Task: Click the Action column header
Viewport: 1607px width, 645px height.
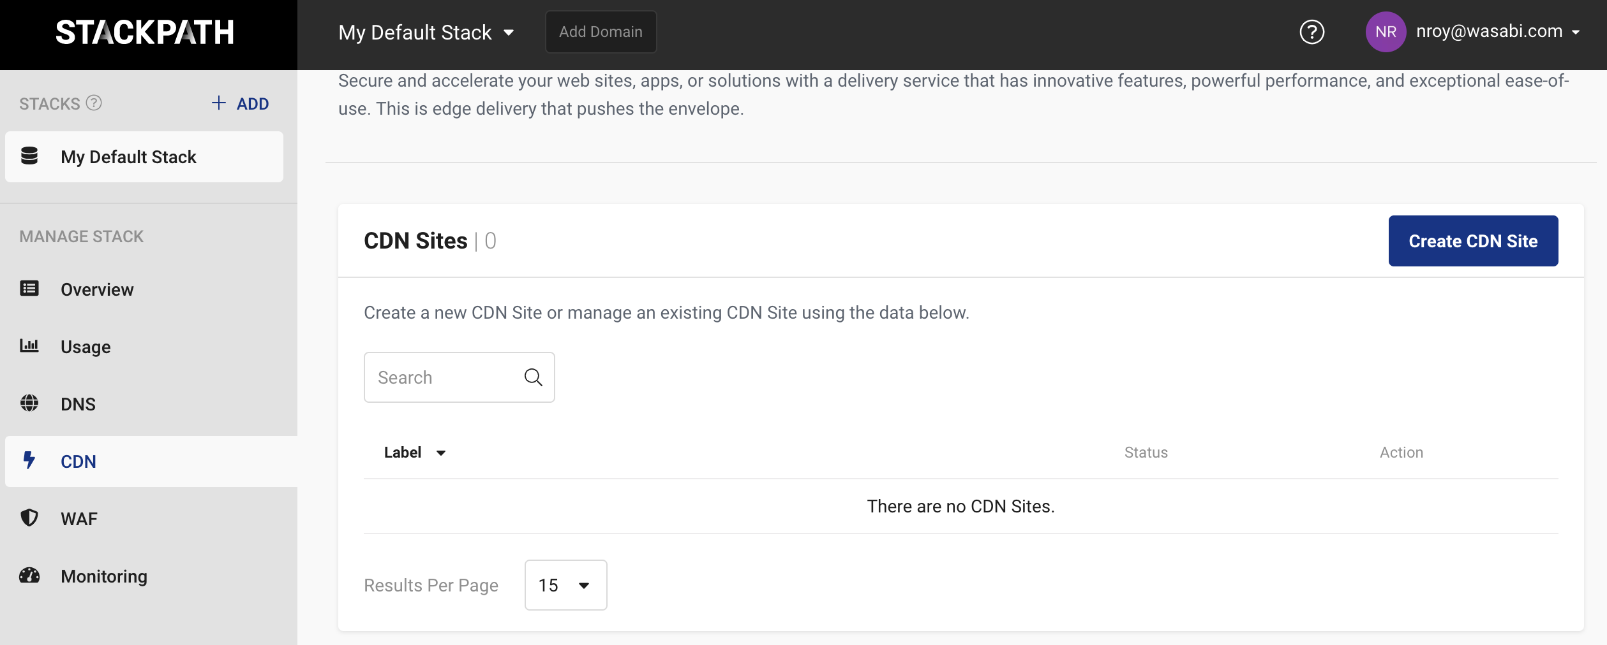Action: (x=1401, y=453)
